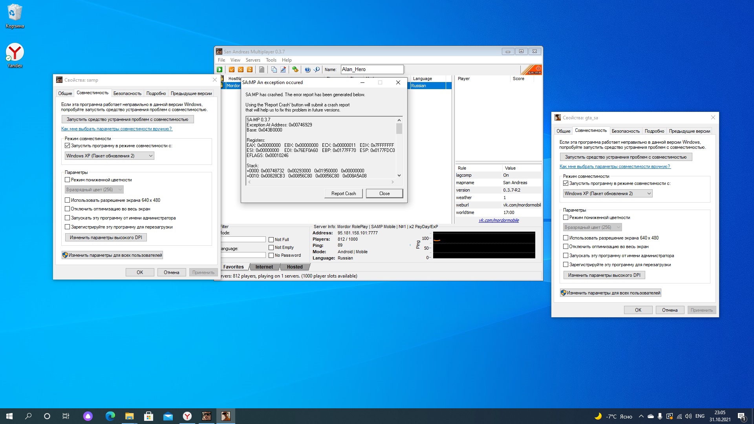The height and width of the screenshot is (424, 754).
Task: Click the blue question mark Help icon
Action: click(307, 69)
